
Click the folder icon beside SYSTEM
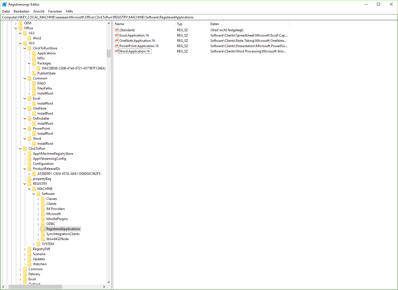(38, 244)
